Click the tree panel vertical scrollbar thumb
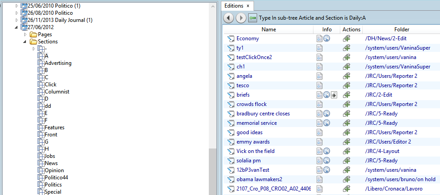The height and width of the screenshot is (195, 440). 213,172
